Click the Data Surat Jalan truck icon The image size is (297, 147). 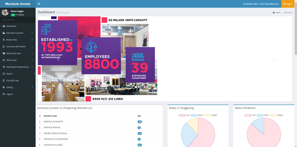pyautogui.click(x=4, y=53)
